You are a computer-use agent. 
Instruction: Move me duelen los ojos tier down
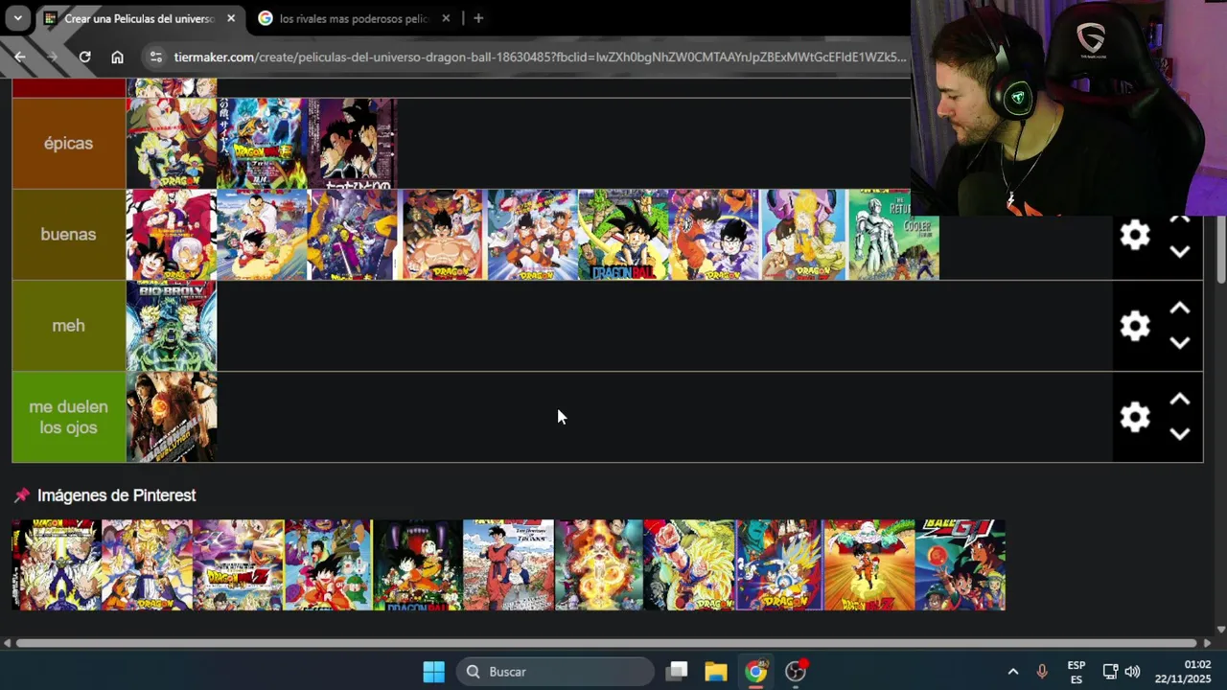point(1180,433)
